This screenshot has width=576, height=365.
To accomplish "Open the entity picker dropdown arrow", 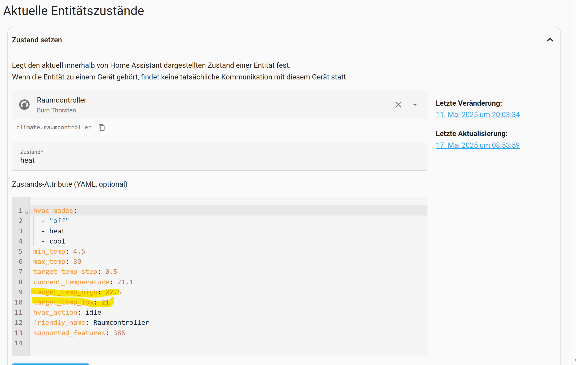I will 415,105.
